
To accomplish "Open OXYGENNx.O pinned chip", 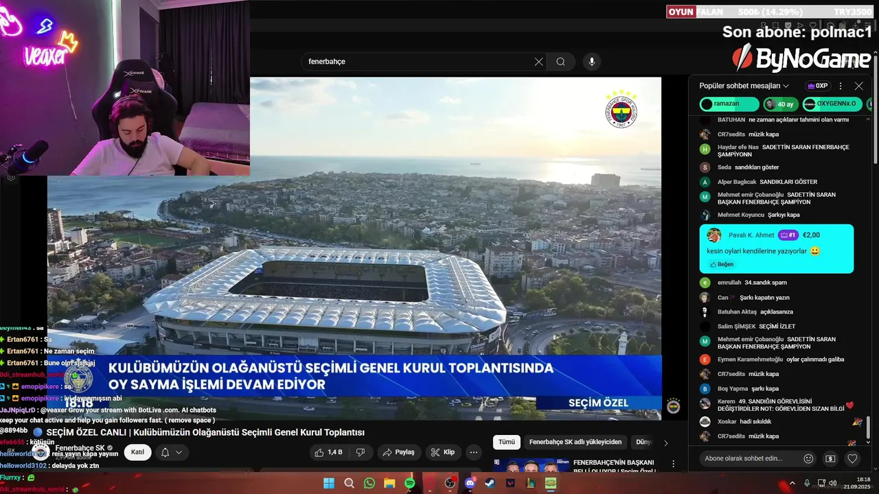I will click(x=832, y=104).
